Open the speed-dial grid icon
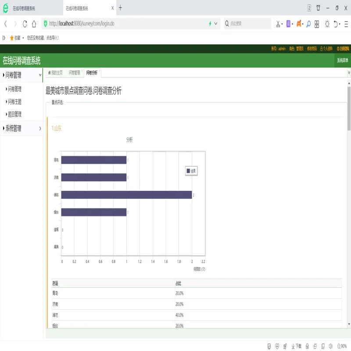Viewport: 351px width, 351px height. point(317,24)
